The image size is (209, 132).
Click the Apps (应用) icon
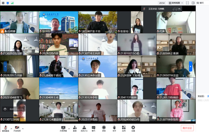point(123,128)
